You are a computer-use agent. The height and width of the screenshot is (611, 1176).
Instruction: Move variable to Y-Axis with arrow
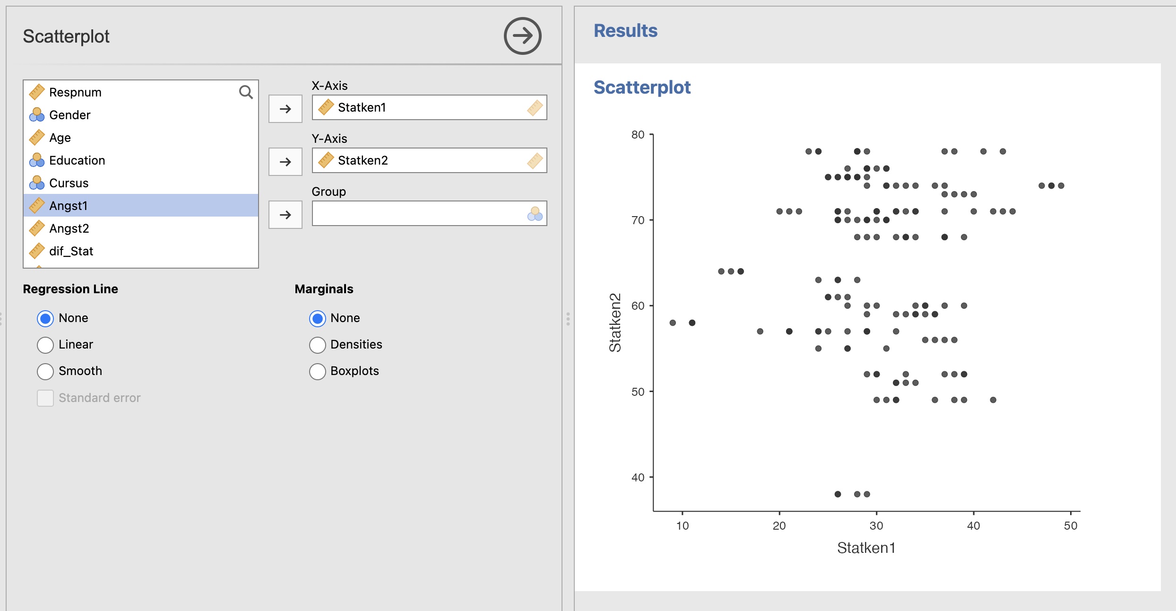pyautogui.click(x=285, y=162)
